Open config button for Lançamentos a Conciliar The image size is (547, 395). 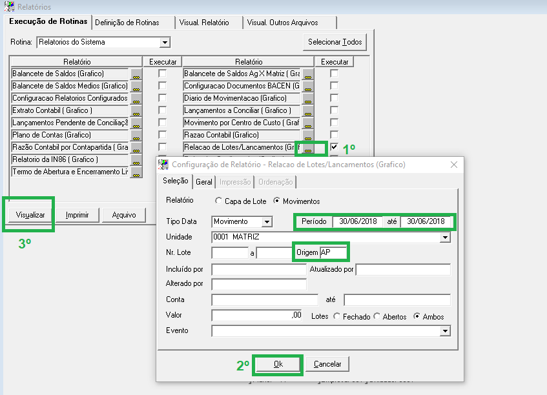pyautogui.click(x=307, y=110)
